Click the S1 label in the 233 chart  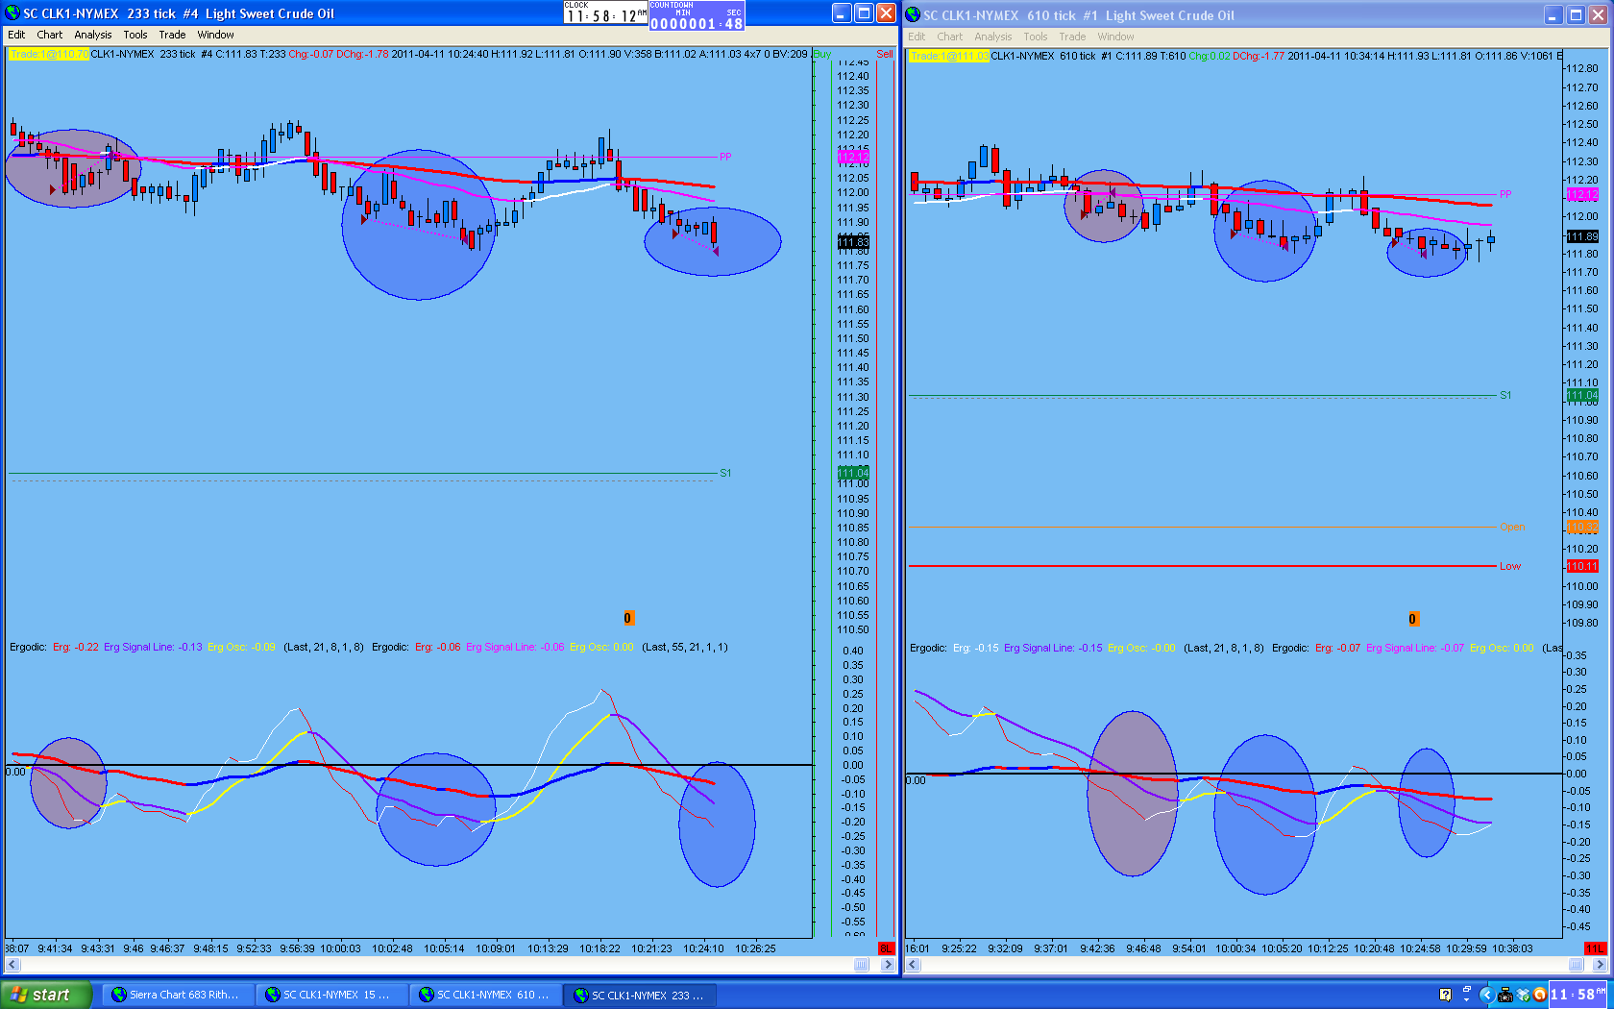click(725, 473)
